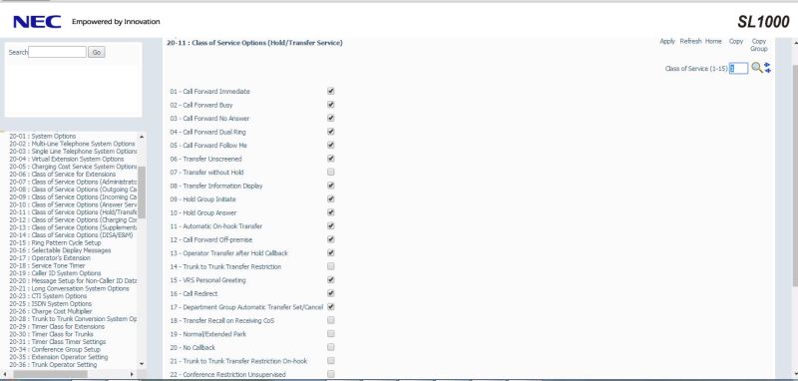Focus the Search input field
Viewport: 798px width, 381px height.
57,52
